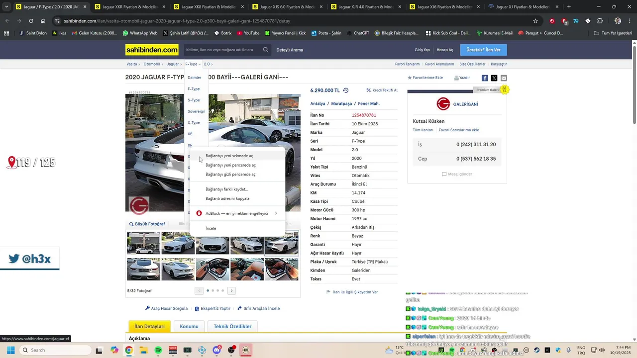This screenshot has height=358, width=637.
Task: Open 2.0 breadcrumb dropdown
Action: pos(209,64)
